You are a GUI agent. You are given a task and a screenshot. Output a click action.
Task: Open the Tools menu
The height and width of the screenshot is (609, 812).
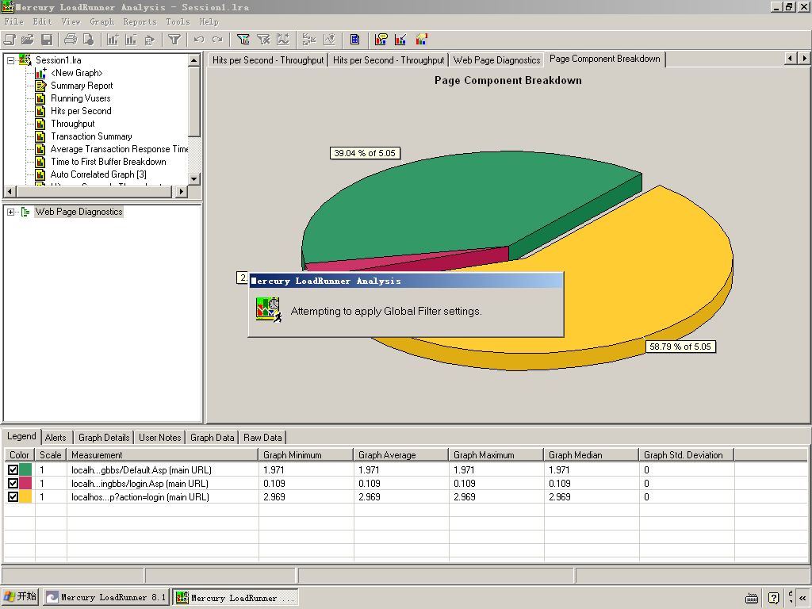(x=178, y=21)
